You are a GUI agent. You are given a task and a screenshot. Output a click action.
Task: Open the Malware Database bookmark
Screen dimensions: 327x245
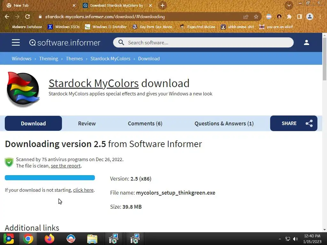[x=25, y=27]
